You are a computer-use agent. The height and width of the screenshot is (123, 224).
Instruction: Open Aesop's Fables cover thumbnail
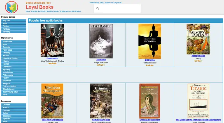pos(198,39)
